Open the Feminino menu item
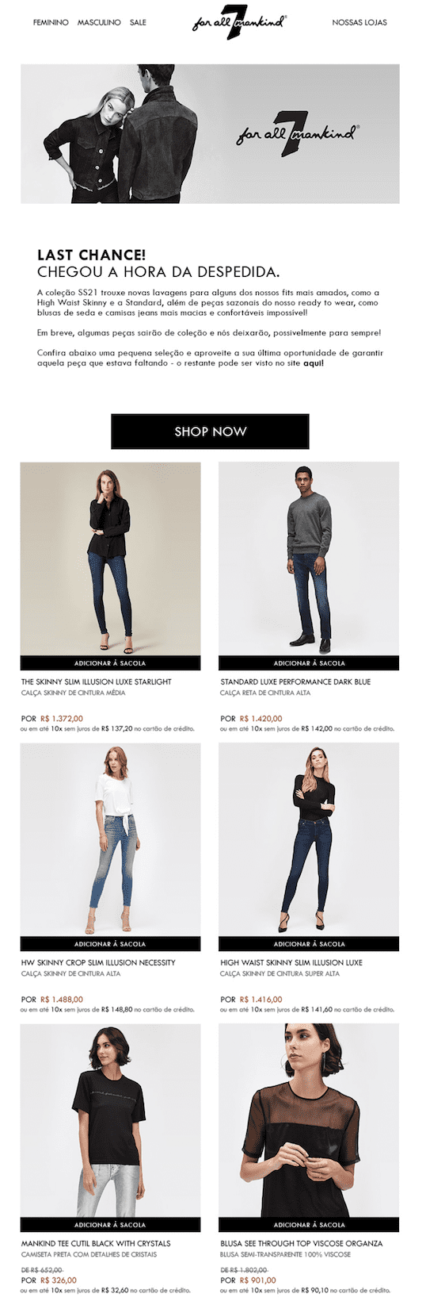The width and height of the screenshot is (426, 1309). 51,22
